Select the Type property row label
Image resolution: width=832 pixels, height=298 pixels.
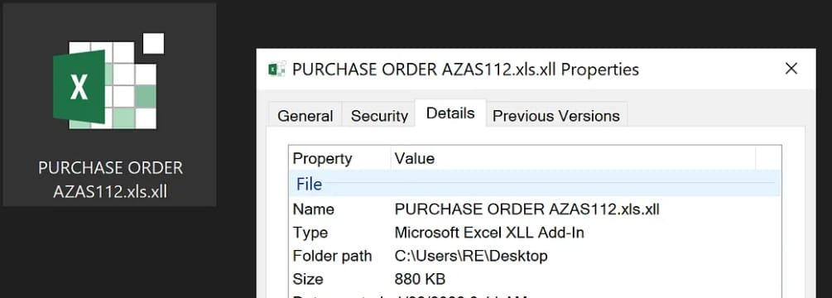(310, 233)
